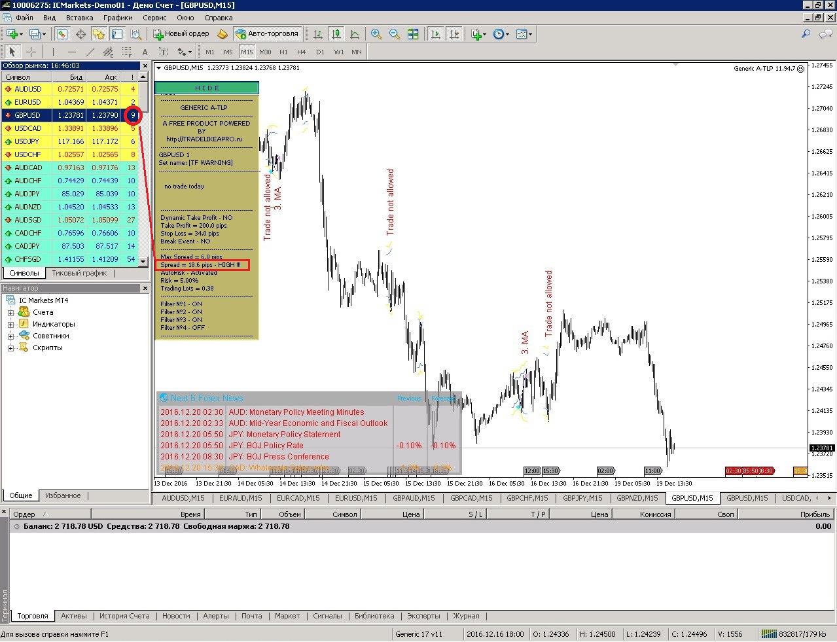The width and height of the screenshot is (837, 642).
Task: Open the MetaEditor yellow book icon
Action: 223,34
